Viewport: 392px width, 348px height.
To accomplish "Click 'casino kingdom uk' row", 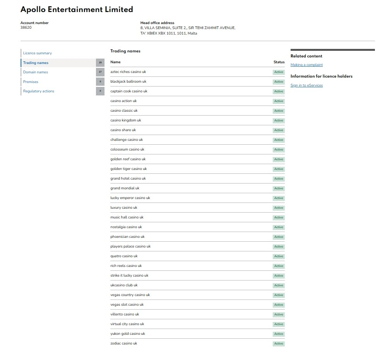I will point(197,120).
